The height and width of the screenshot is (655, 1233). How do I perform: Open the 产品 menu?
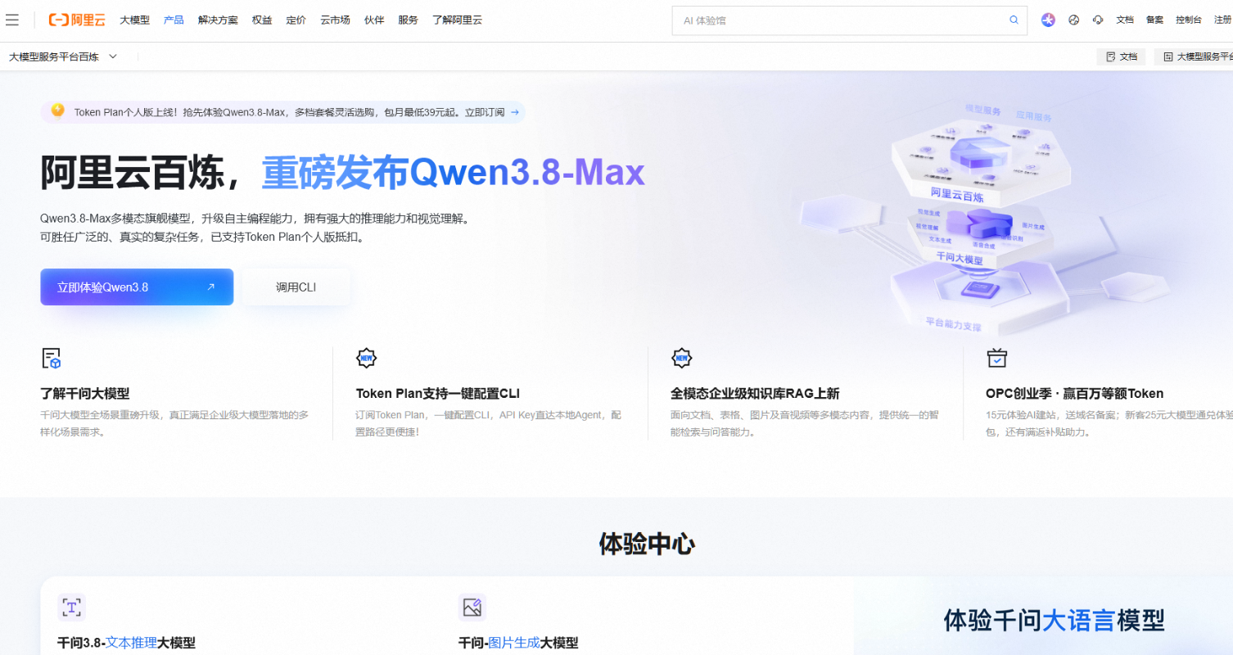click(x=174, y=20)
